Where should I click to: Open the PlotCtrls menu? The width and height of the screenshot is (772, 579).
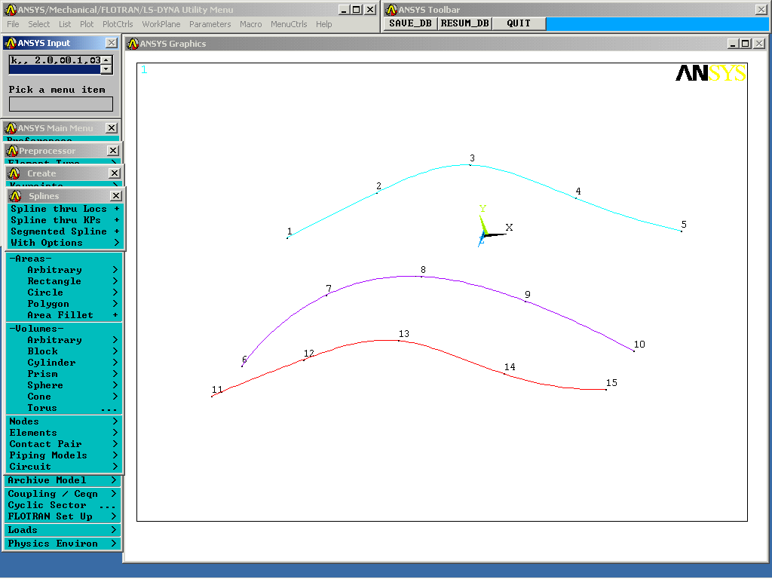[118, 24]
